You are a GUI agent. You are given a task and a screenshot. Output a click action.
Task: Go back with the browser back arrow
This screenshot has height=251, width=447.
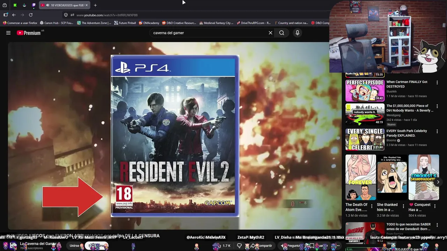[x=14, y=15]
